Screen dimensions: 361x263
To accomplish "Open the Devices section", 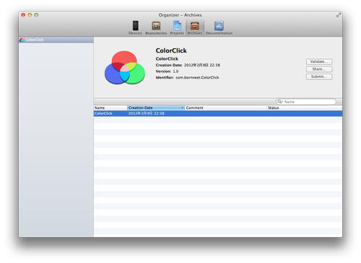I will click(135, 28).
